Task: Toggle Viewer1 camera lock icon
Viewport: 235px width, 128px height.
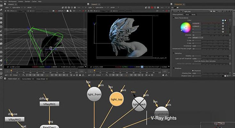Action: [x=80, y=75]
